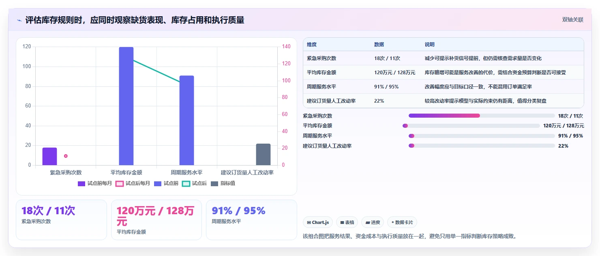Viewport: 600px width, 256px height.
Task: Toggle 试点后每月 legend item
Action: click(133, 183)
